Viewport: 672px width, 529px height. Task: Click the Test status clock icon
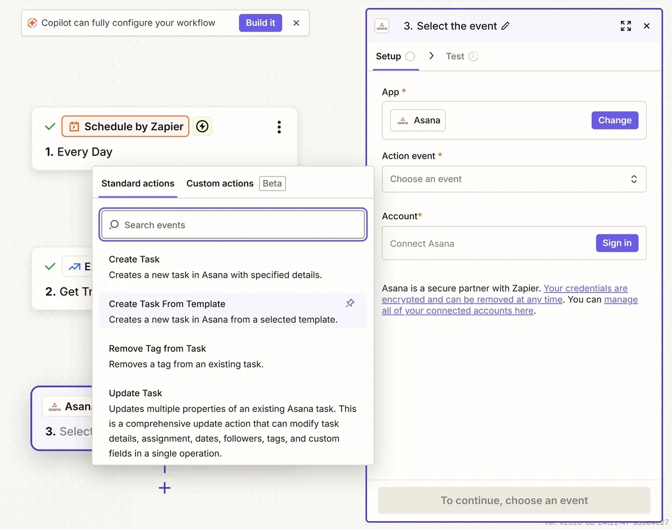[x=473, y=56]
